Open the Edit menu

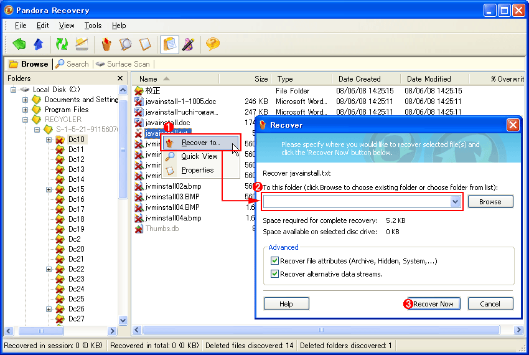pos(42,26)
